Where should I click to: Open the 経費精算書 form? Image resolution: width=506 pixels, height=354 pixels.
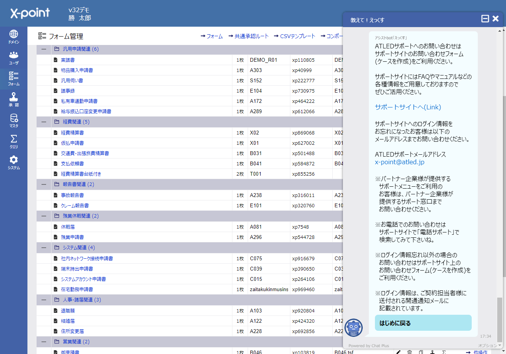[x=72, y=133]
